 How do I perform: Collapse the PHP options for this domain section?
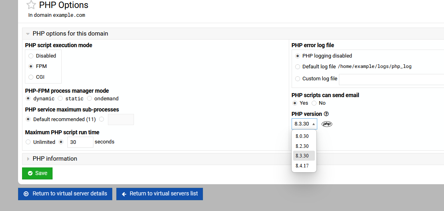[x=28, y=34]
